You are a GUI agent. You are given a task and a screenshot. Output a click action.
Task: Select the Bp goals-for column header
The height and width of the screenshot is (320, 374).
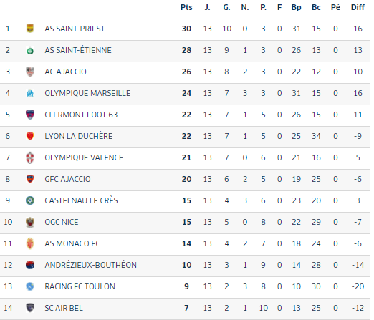click(296, 8)
